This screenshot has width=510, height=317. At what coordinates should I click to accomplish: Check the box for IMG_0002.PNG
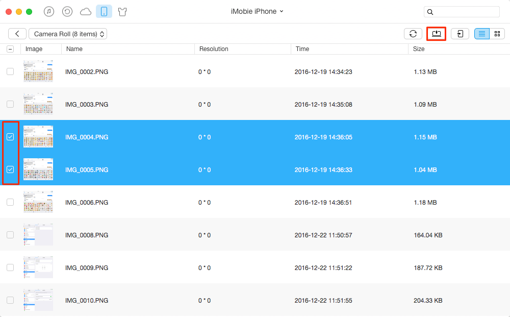pos(10,71)
